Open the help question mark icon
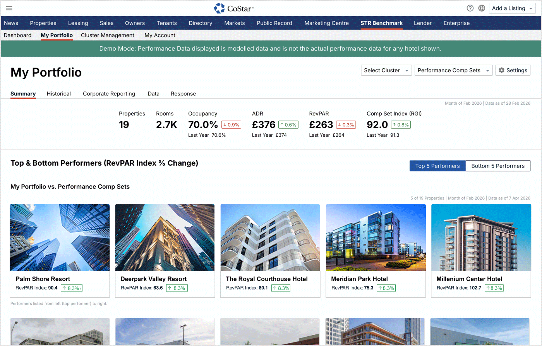 470,8
